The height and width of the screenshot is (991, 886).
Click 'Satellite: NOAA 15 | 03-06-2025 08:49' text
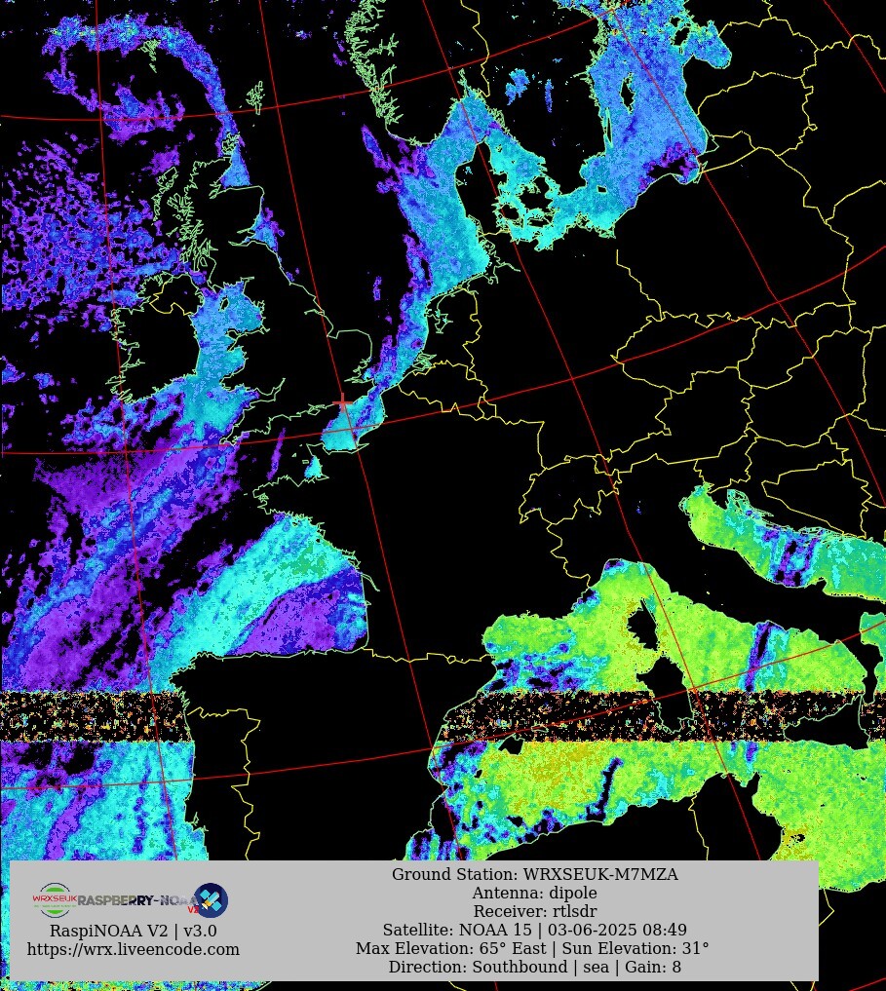(x=535, y=930)
